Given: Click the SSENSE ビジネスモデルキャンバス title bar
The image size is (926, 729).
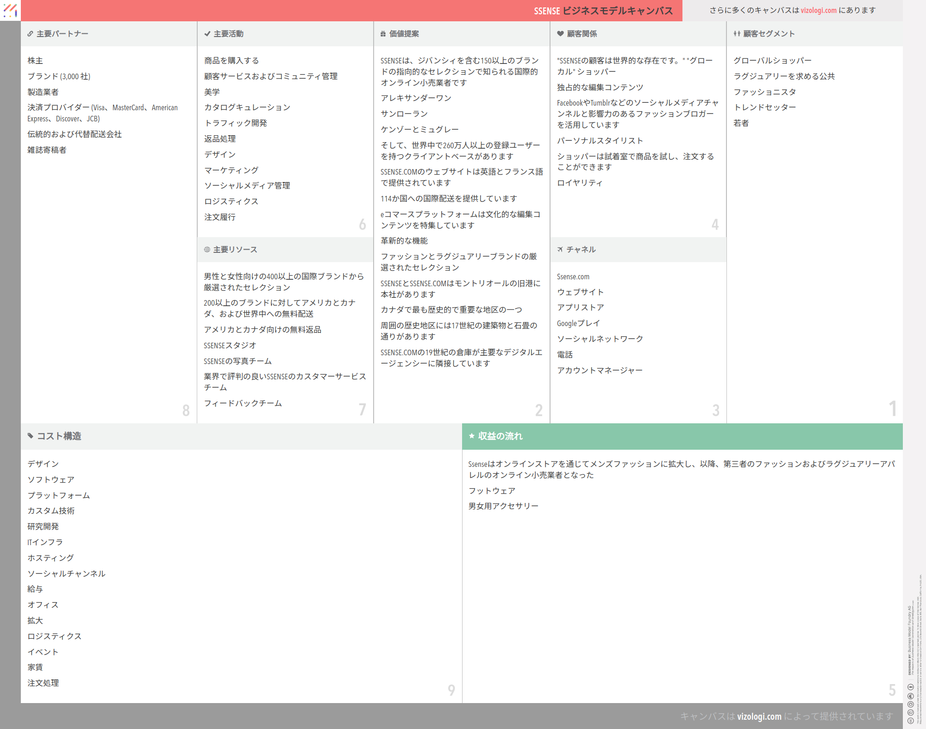Looking at the screenshot, I should click(603, 11).
